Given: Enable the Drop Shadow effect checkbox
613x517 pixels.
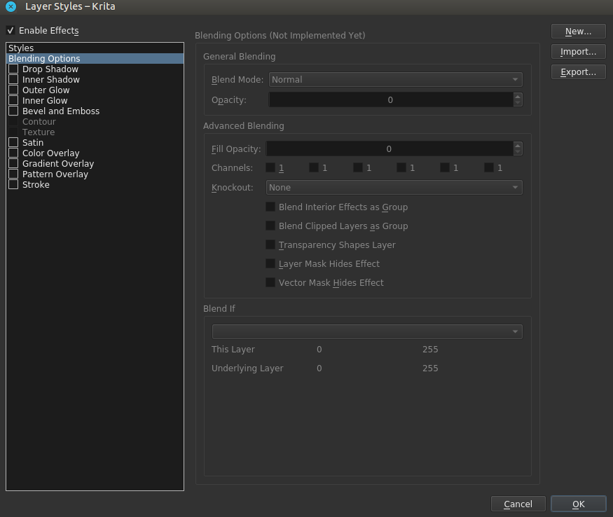Looking at the screenshot, I should [13, 69].
